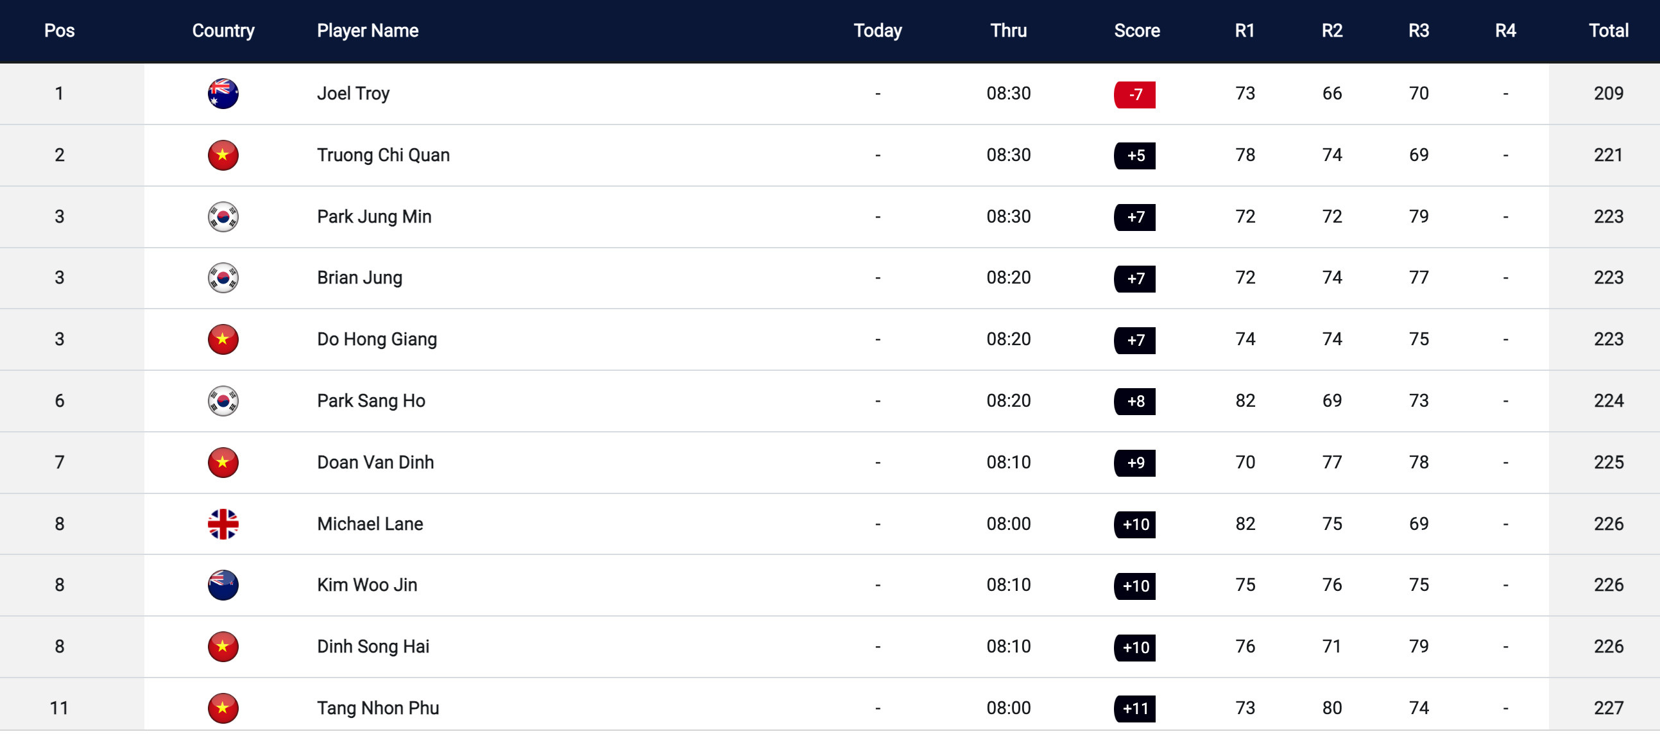Screen dimensions: 1660x734
Task: Click the red -7 score badge
Action: click(1134, 95)
